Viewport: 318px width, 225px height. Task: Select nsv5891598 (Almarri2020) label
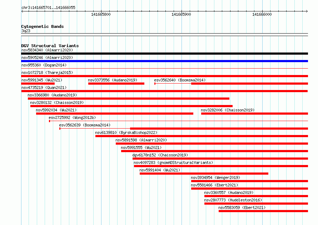tap(141, 140)
